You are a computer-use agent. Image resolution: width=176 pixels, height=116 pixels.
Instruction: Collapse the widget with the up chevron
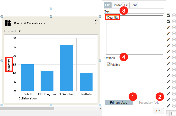point(96,21)
